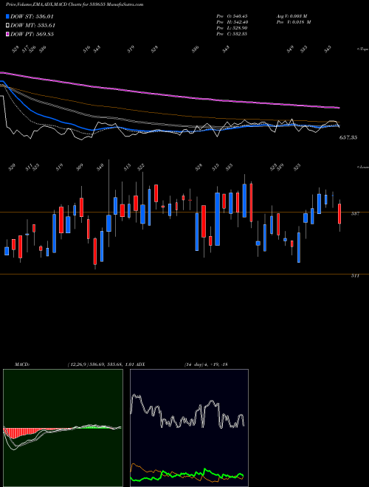369x487 pixels.
Task: Select the Pre C: 532.35 value
Action: (x=232, y=33)
